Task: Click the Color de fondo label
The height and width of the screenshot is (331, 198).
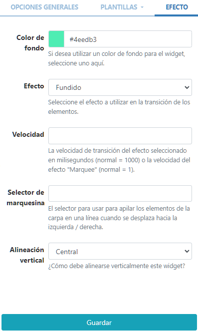Action: 30,43
